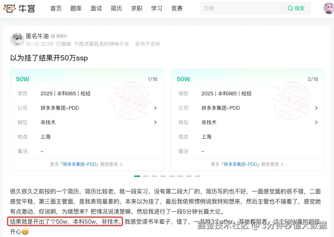Click the post title 以为挂了结果开50万ssp

(49, 58)
